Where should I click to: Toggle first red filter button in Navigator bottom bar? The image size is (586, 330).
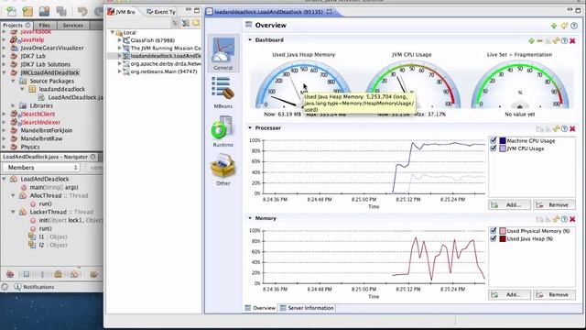tap(10, 274)
